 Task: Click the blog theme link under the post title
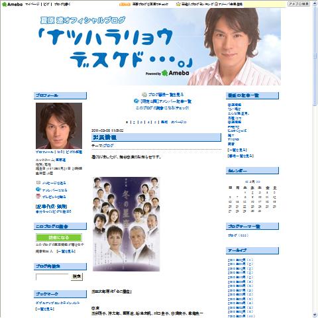tap(109, 146)
